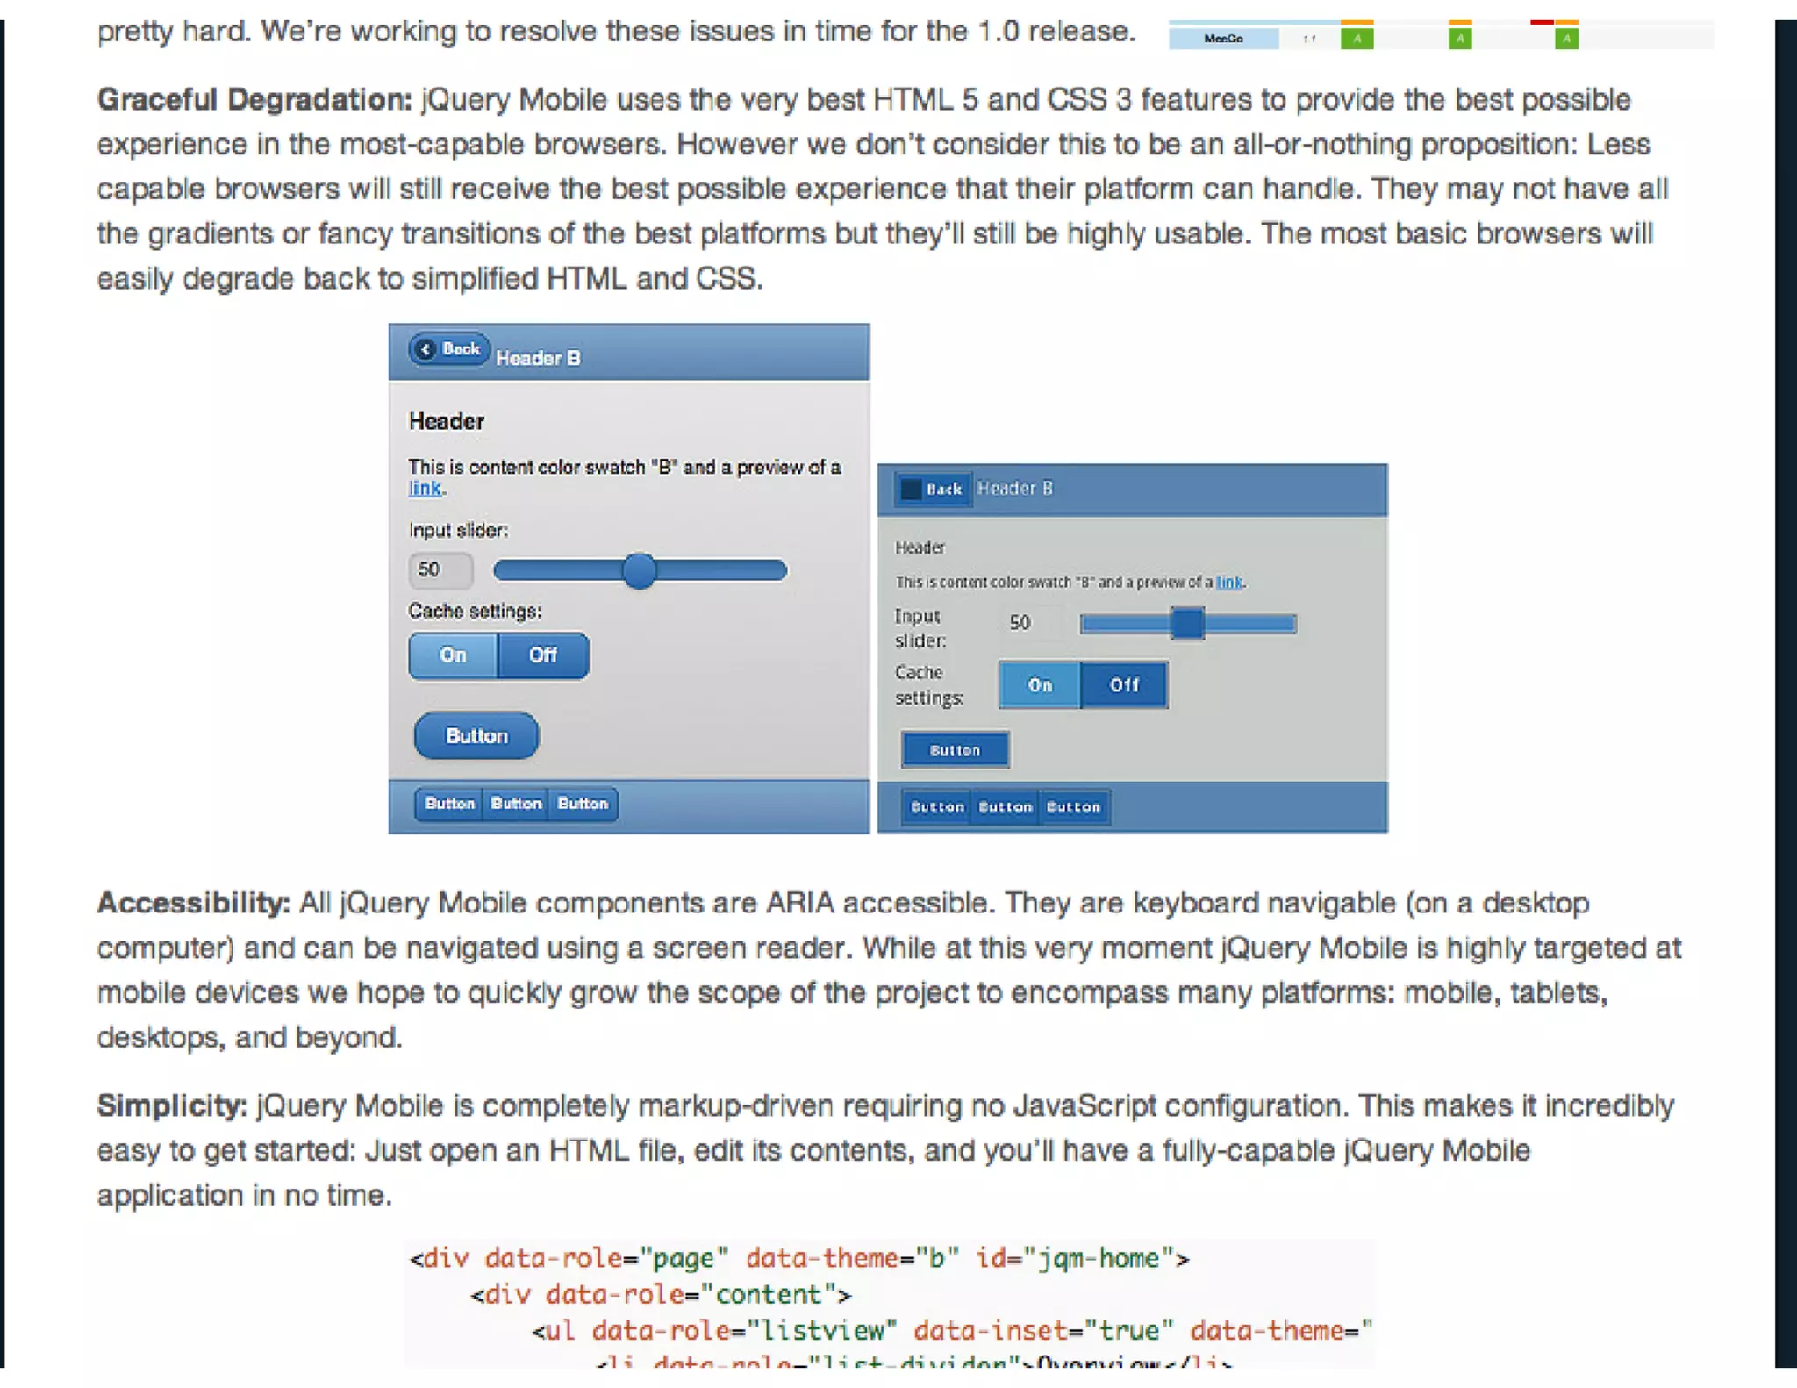This screenshot has height=1388, width=1797.
Task: Click the square icon on degraded Back button
Action: 912,489
